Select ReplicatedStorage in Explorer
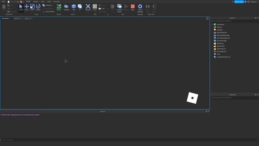Screen dimensions: 259x146 (x=223, y=35)
